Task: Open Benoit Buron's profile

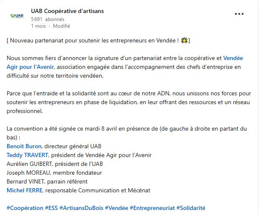Action: coord(24,146)
